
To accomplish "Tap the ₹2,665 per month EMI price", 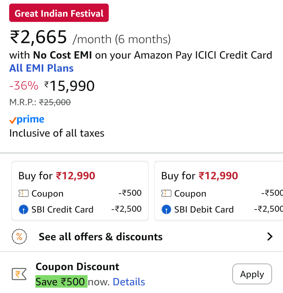I will pos(39,37).
